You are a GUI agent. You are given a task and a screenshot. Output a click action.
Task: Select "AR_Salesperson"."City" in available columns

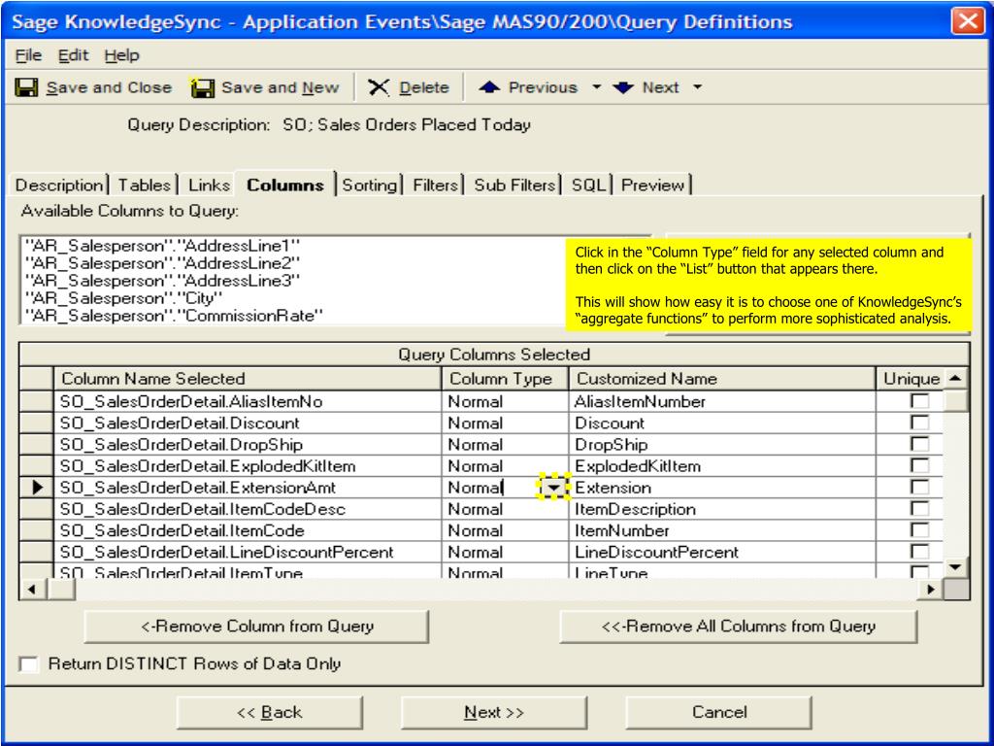(123, 298)
